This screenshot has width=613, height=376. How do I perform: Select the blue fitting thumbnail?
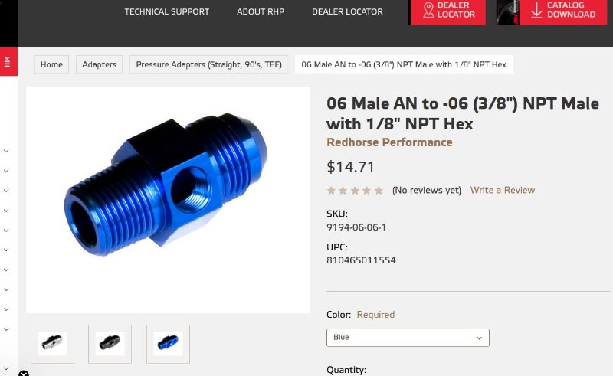[168, 344]
